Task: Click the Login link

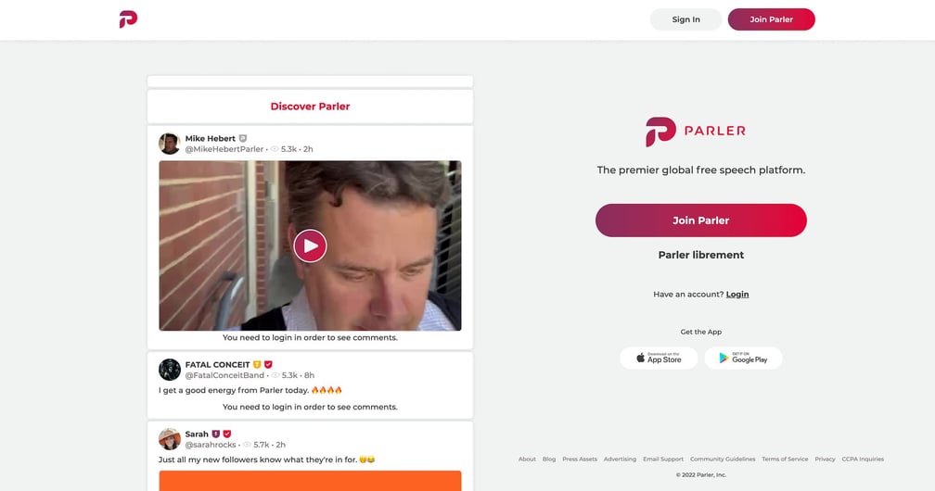Action: click(x=737, y=295)
